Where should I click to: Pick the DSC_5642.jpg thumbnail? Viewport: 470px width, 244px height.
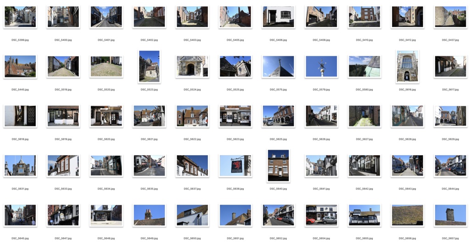364,166
